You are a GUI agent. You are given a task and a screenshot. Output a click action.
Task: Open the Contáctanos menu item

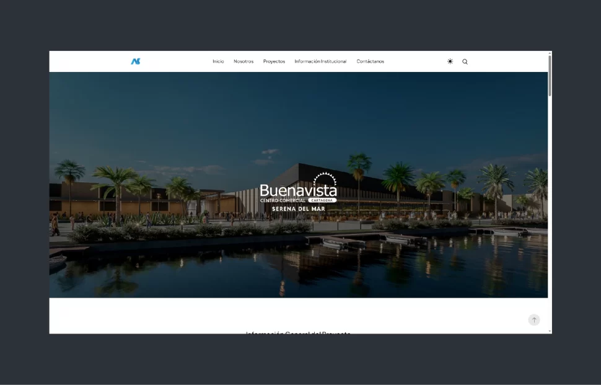371,61
